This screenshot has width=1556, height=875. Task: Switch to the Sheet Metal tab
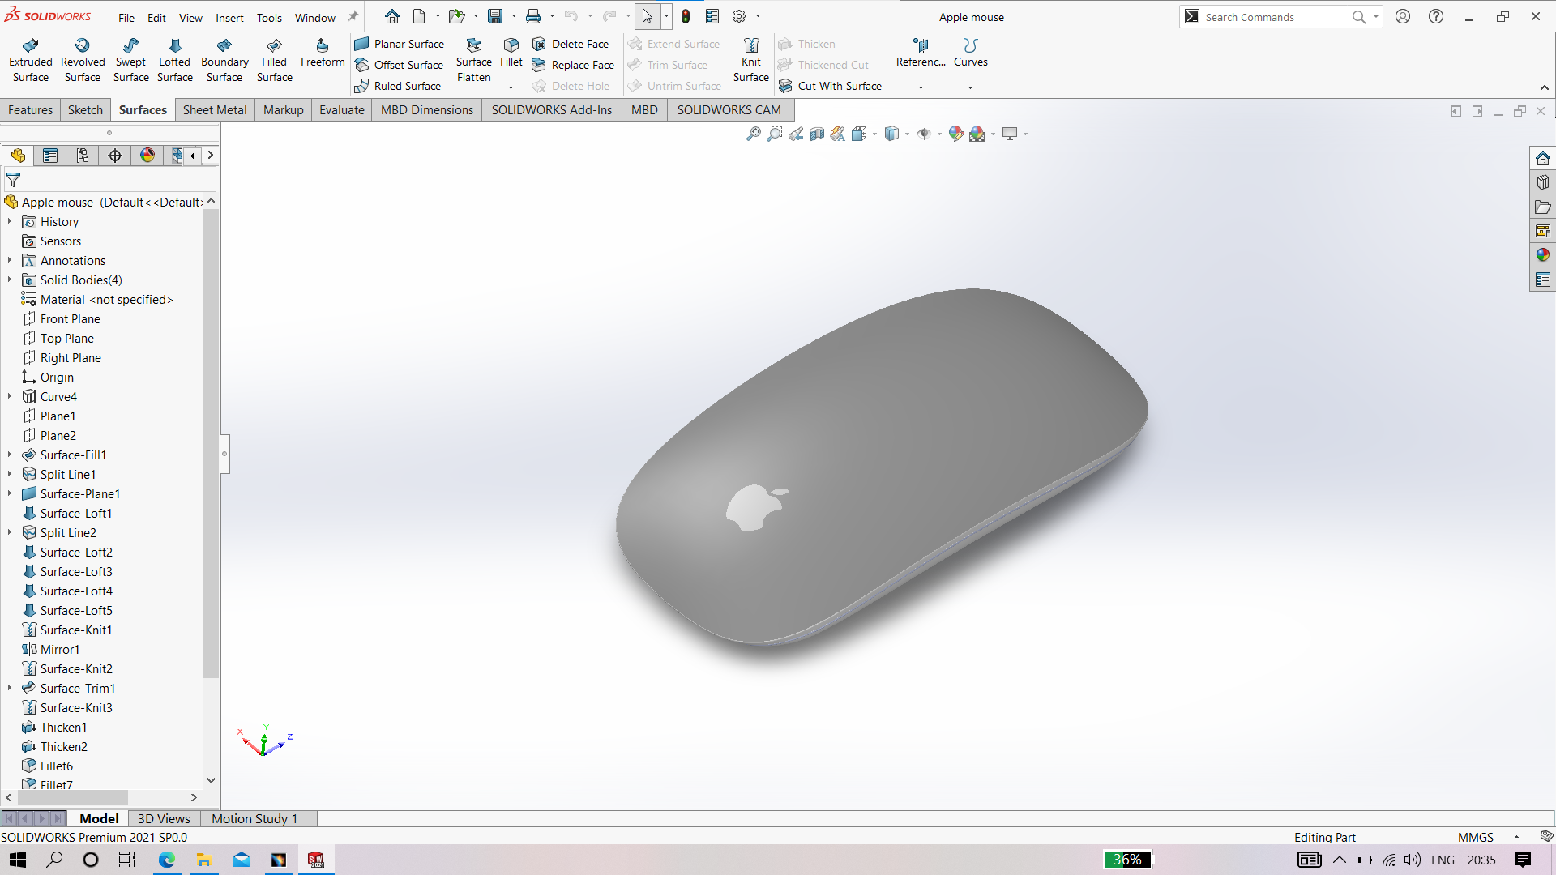click(215, 110)
